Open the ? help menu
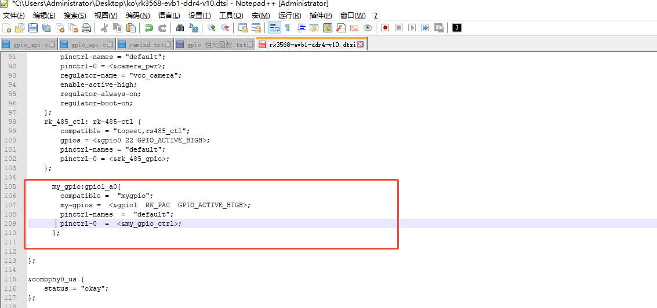Screen dimensions: 657x308 coord(376,16)
